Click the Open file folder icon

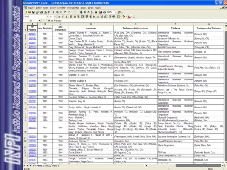click(x=30, y=12)
